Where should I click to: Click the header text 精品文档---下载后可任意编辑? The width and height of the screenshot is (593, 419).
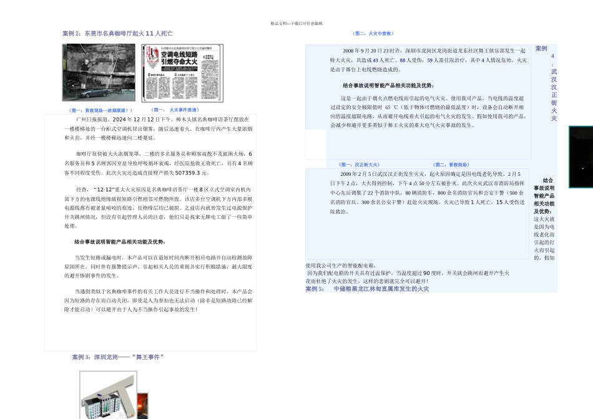296,24
